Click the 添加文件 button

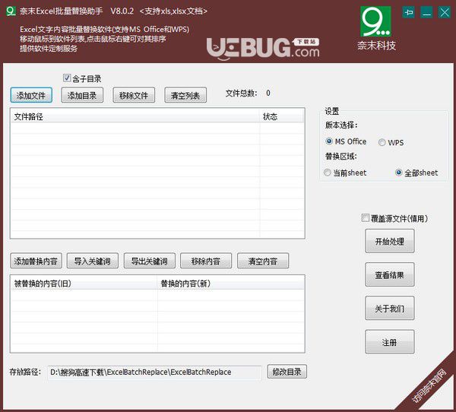click(31, 95)
